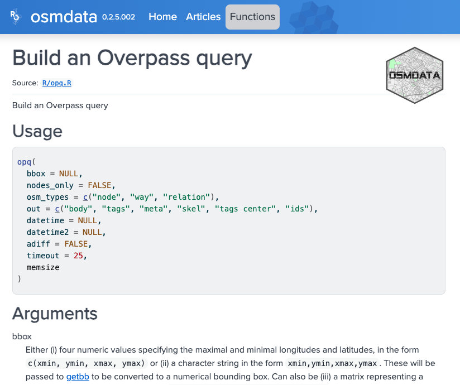Click the page title Build an Overpass query

(x=132, y=58)
